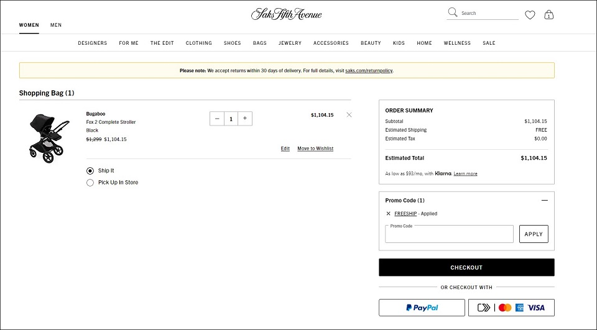
Task: Move stroller to Wishlist
Action: pos(315,149)
